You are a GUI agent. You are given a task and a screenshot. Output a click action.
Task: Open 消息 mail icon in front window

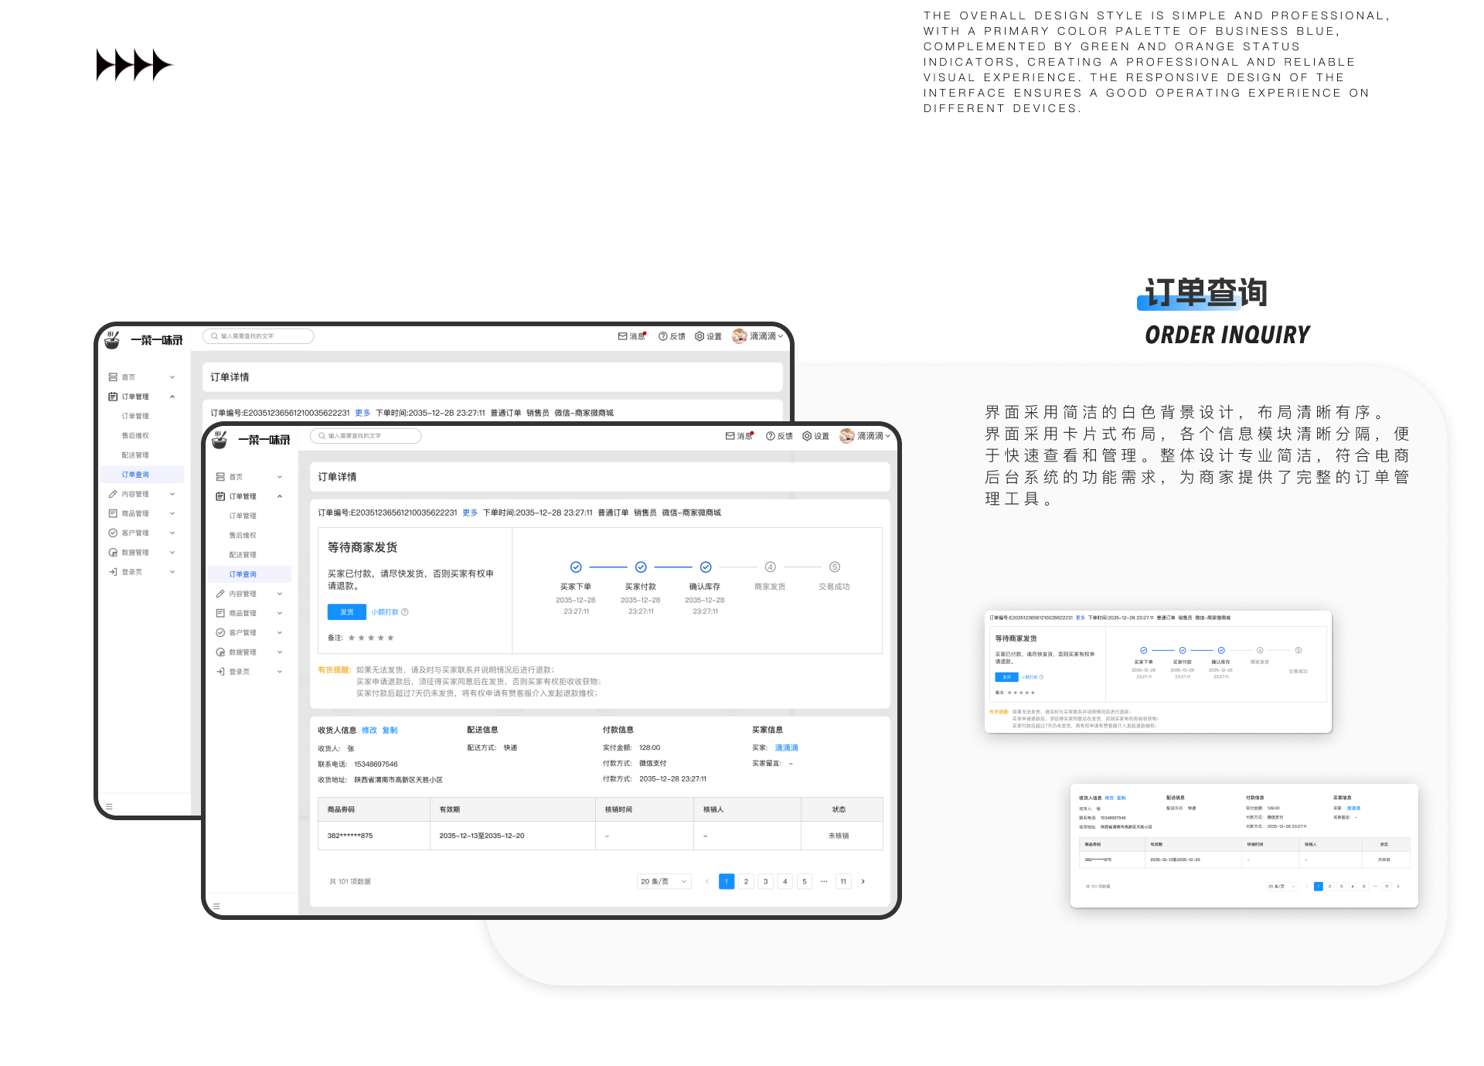pyautogui.click(x=730, y=436)
